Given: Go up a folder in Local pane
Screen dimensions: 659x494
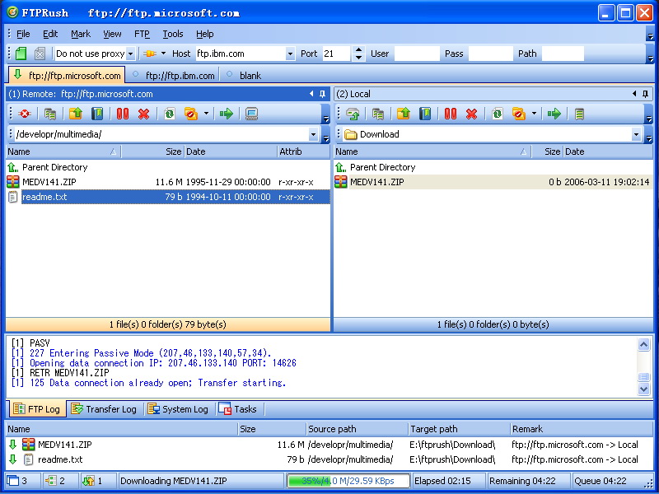Looking at the screenshot, I should coord(404,114).
